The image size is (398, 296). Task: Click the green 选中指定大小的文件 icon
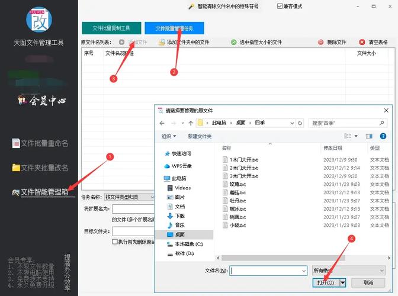234,42
